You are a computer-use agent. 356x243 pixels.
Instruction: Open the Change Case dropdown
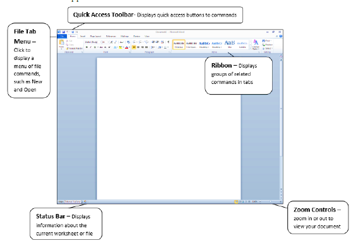coord(122,42)
